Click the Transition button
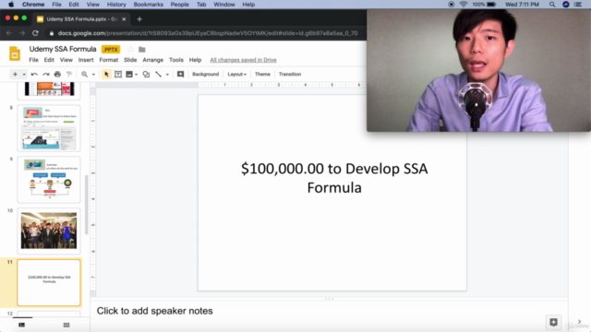Viewport: 591px width, 332px height. 290,74
